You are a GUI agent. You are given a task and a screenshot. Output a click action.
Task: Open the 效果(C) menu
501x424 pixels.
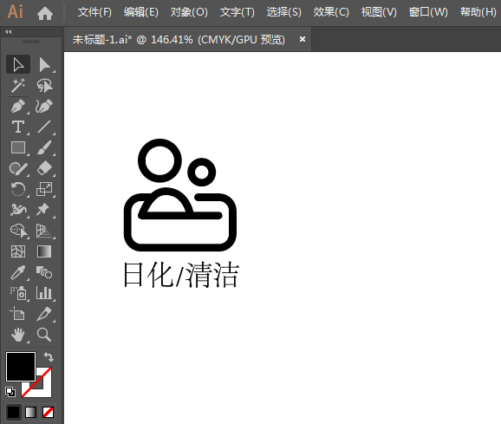[x=331, y=12]
